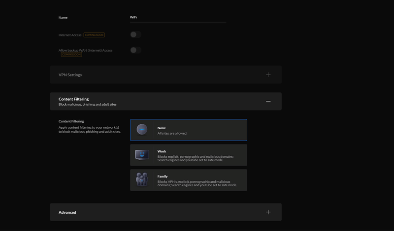The image size is (394, 231).
Task: Click the 'Apply content filtering to your network(s)' description
Action: (x=90, y=129)
